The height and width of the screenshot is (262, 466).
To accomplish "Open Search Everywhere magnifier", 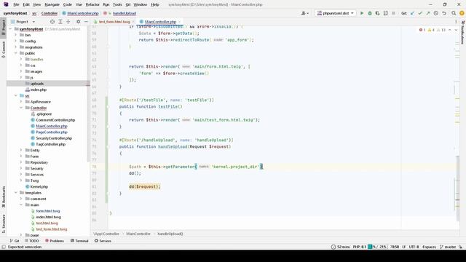I will pyautogui.click(x=454, y=13).
